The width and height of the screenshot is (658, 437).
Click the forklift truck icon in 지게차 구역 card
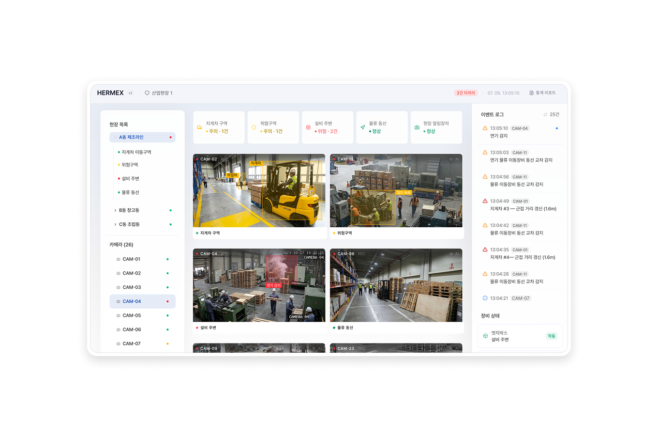(x=199, y=127)
